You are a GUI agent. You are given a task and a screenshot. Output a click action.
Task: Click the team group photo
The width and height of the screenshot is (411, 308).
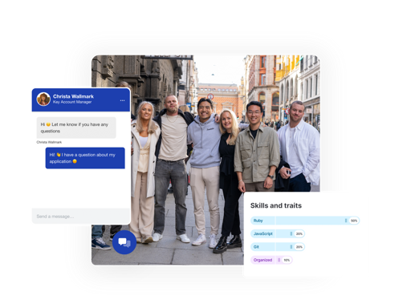[x=205, y=160]
